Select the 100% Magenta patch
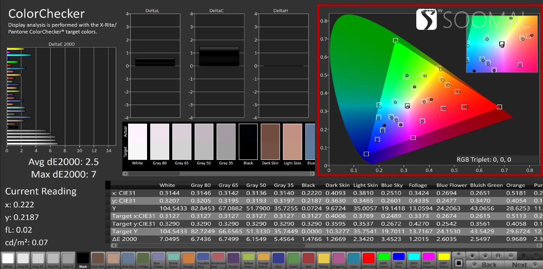Image resolution: width=543 pixels, height=269 pixels. point(429,259)
